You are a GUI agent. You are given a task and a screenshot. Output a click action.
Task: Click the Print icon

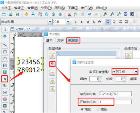coord(33,14)
